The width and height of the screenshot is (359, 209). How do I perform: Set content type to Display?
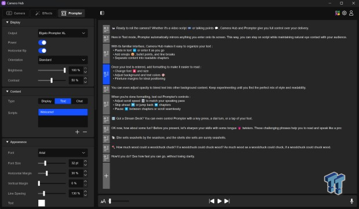click(x=46, y=101)
